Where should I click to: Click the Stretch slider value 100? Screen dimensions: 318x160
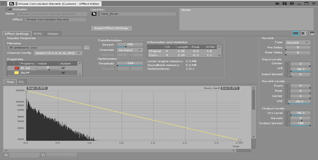click(x=130, y=45)
